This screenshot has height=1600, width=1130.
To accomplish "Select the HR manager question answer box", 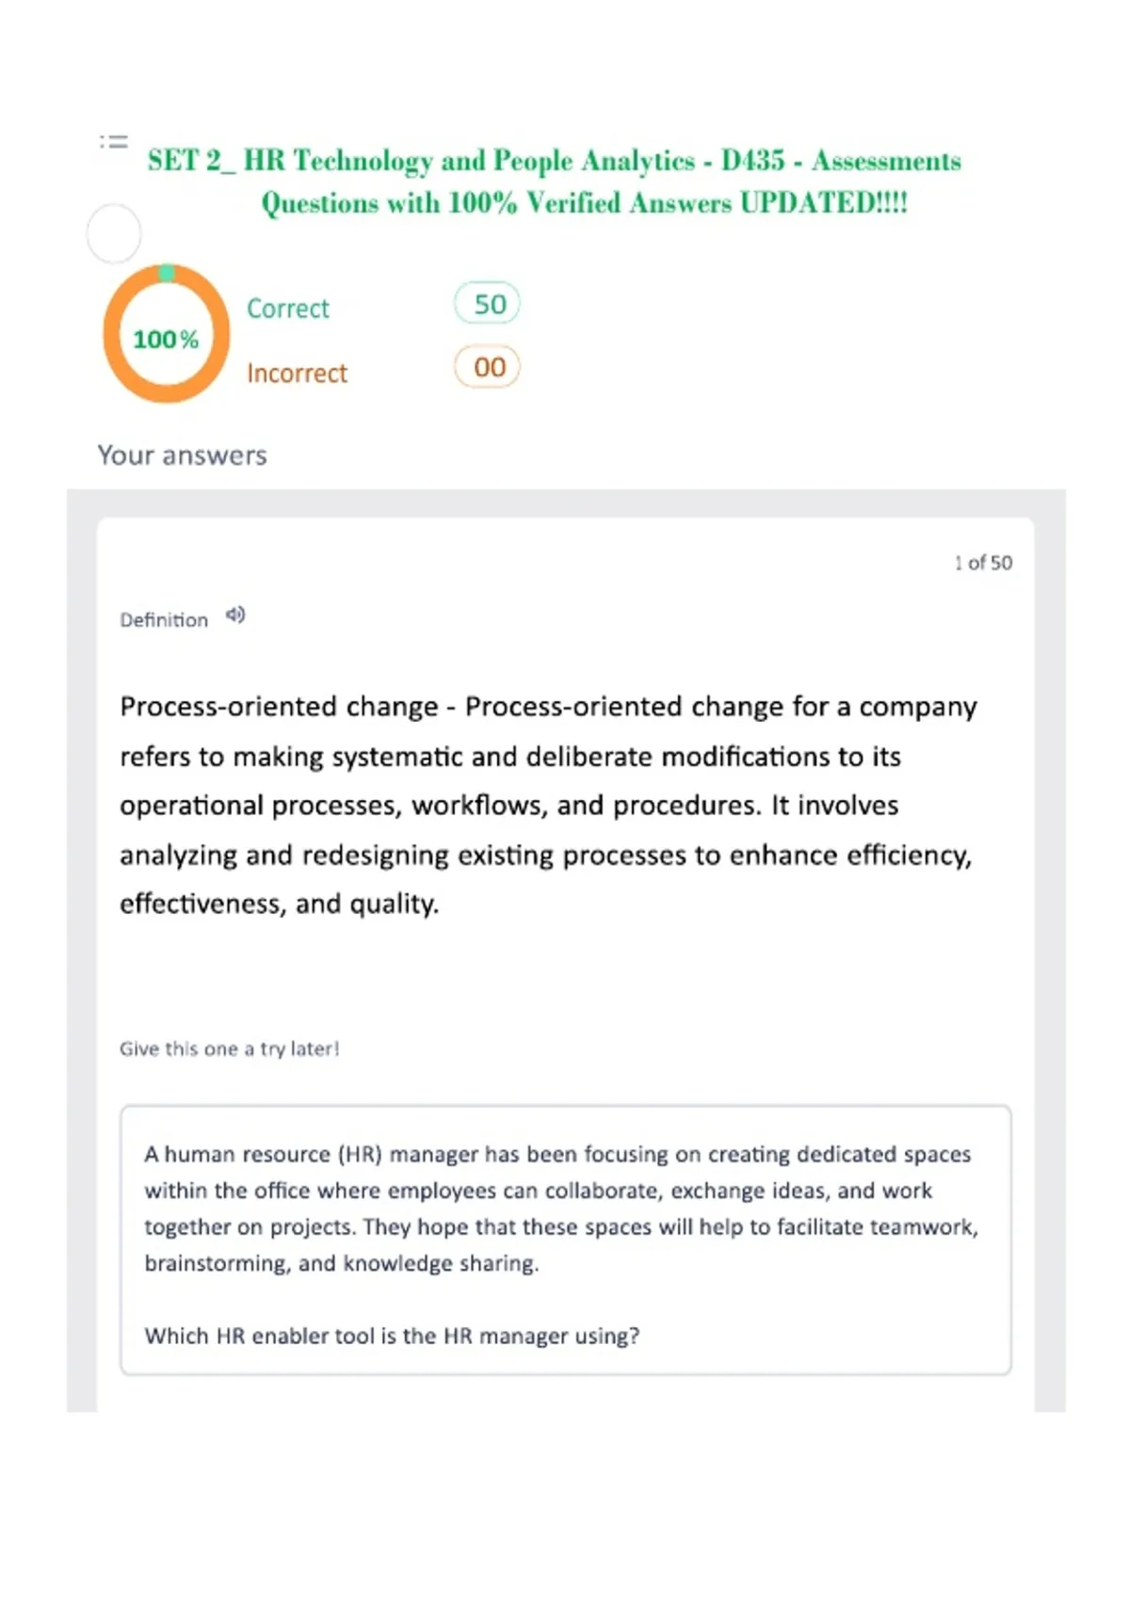I will coord(566,1240).
